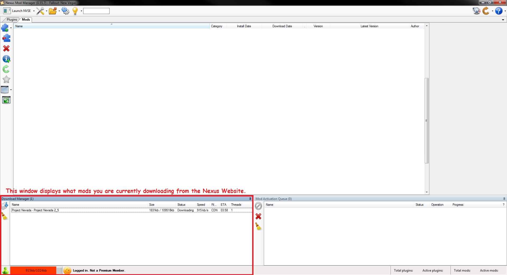
Task: Click the category list view icon
Action: tap(5, 90)
